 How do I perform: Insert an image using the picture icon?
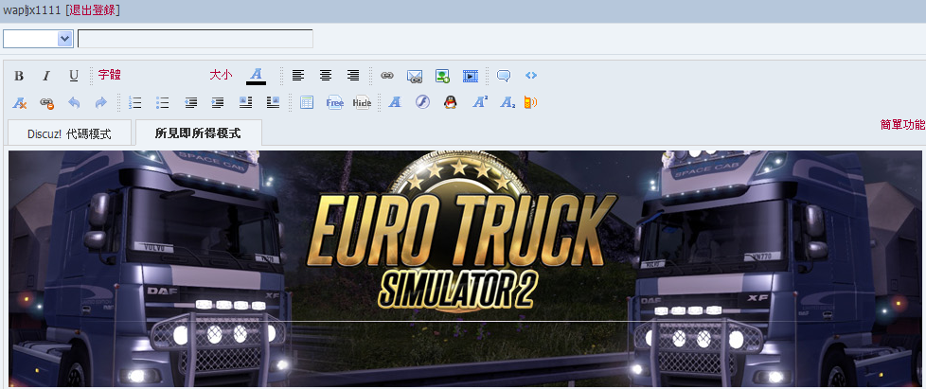pyautogui.click(x=442, y=76)
